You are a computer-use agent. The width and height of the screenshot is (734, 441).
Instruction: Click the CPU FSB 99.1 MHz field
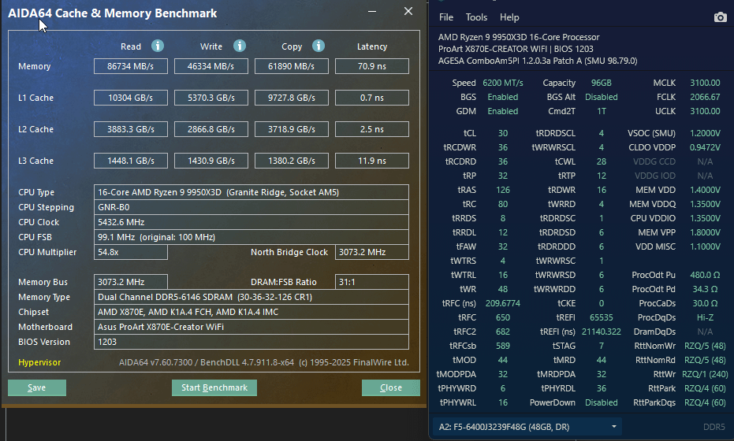(x=251, y=237)
